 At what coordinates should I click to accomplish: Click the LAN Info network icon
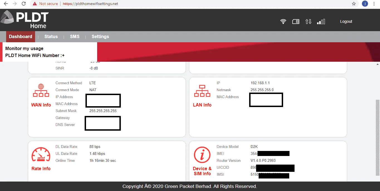click(x=202, y=91)
